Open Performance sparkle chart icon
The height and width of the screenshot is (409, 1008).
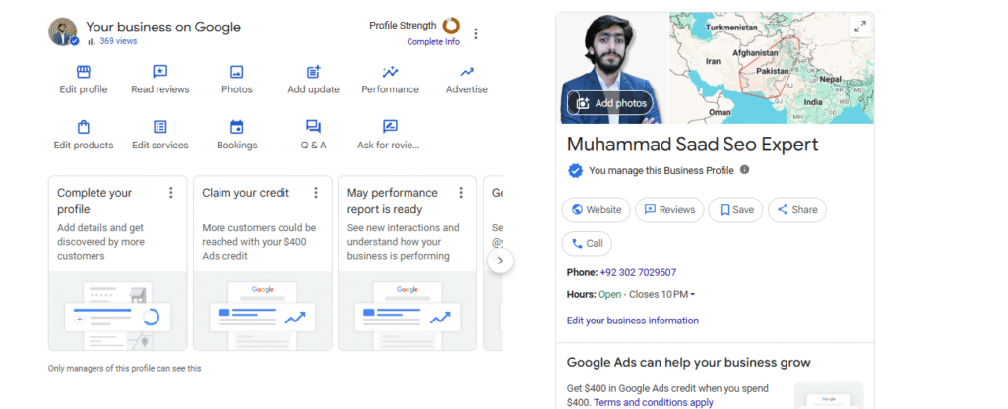(x=390, y=71)
